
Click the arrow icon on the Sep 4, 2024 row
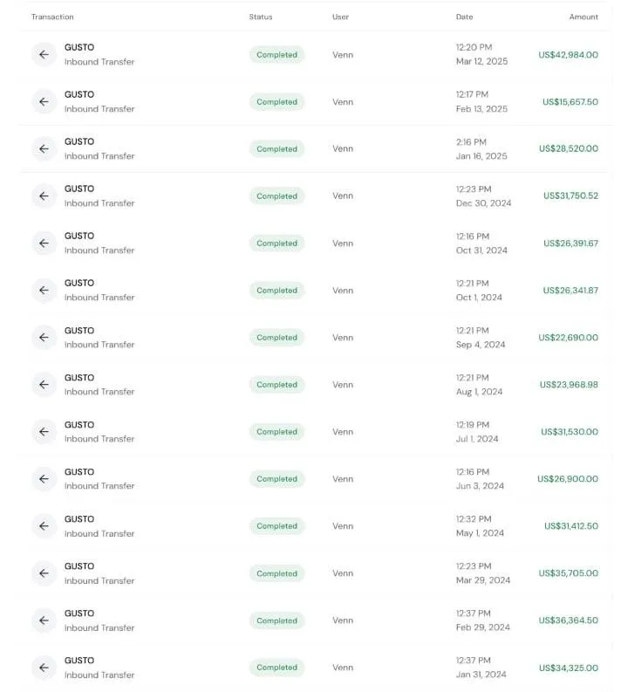click(x=44, y=338)
